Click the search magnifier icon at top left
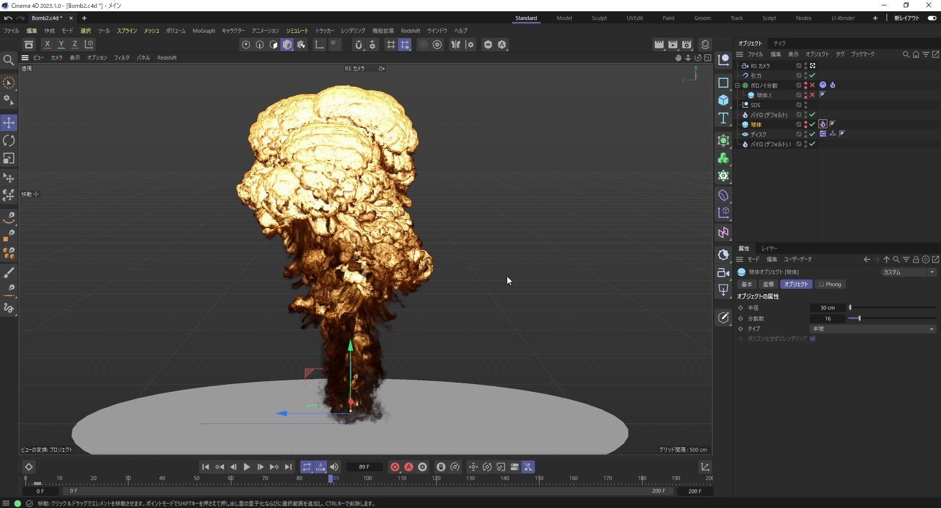This screenshot has width=941, height=508. point(8,60)
